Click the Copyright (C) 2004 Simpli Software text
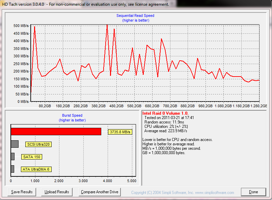The width and height of the screenshot is (272, 200). [x=162, y=193]
